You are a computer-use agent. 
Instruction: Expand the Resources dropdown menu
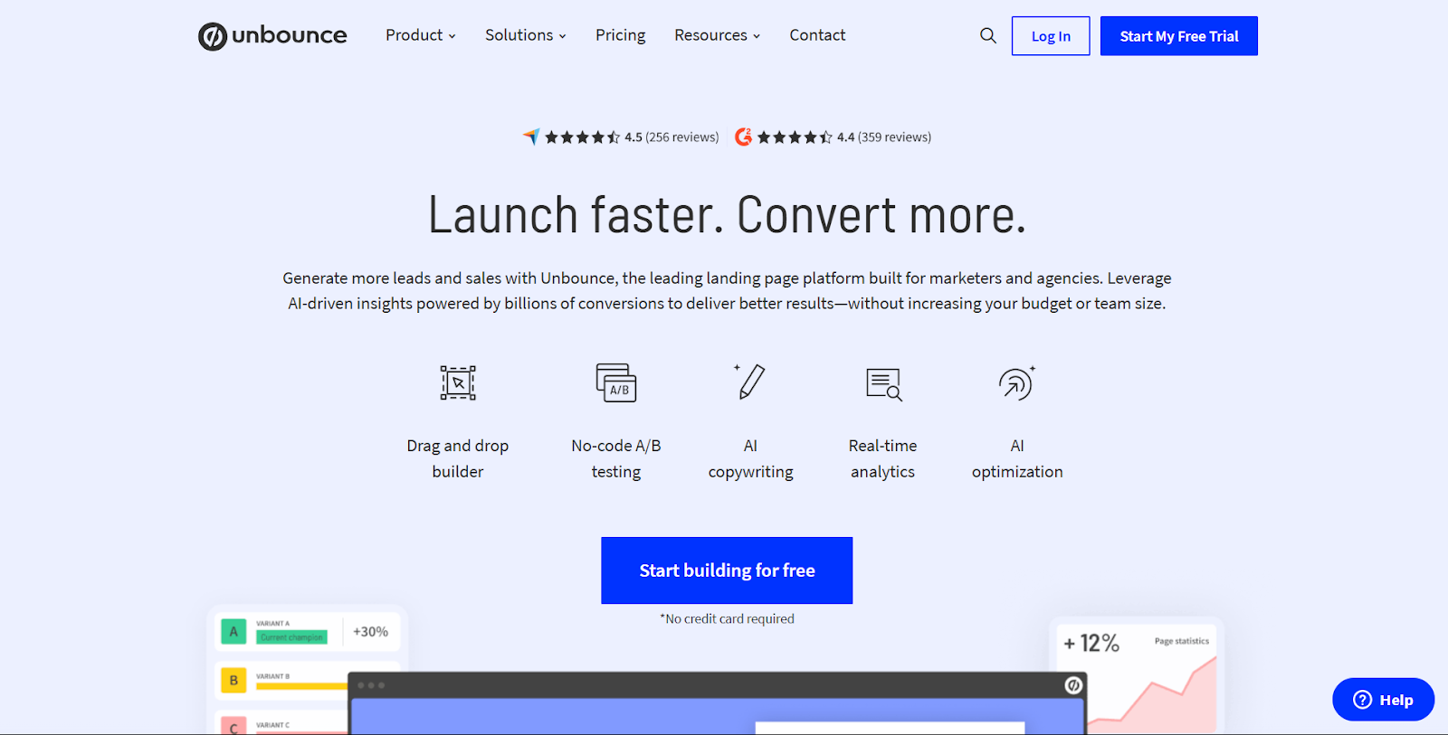717,35
